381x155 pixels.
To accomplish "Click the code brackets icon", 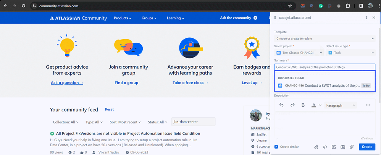I will pyautogui.click(x=324, y=147).
